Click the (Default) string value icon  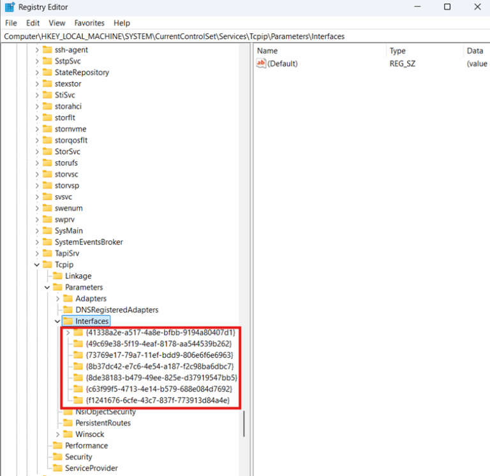261,63
